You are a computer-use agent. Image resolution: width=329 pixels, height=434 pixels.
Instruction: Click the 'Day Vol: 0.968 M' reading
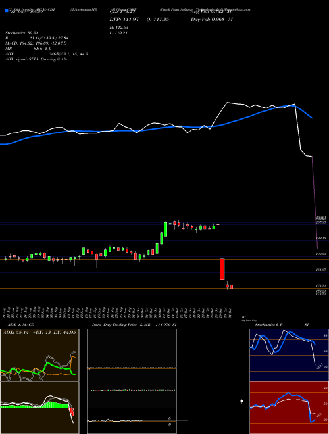point(212,19)
